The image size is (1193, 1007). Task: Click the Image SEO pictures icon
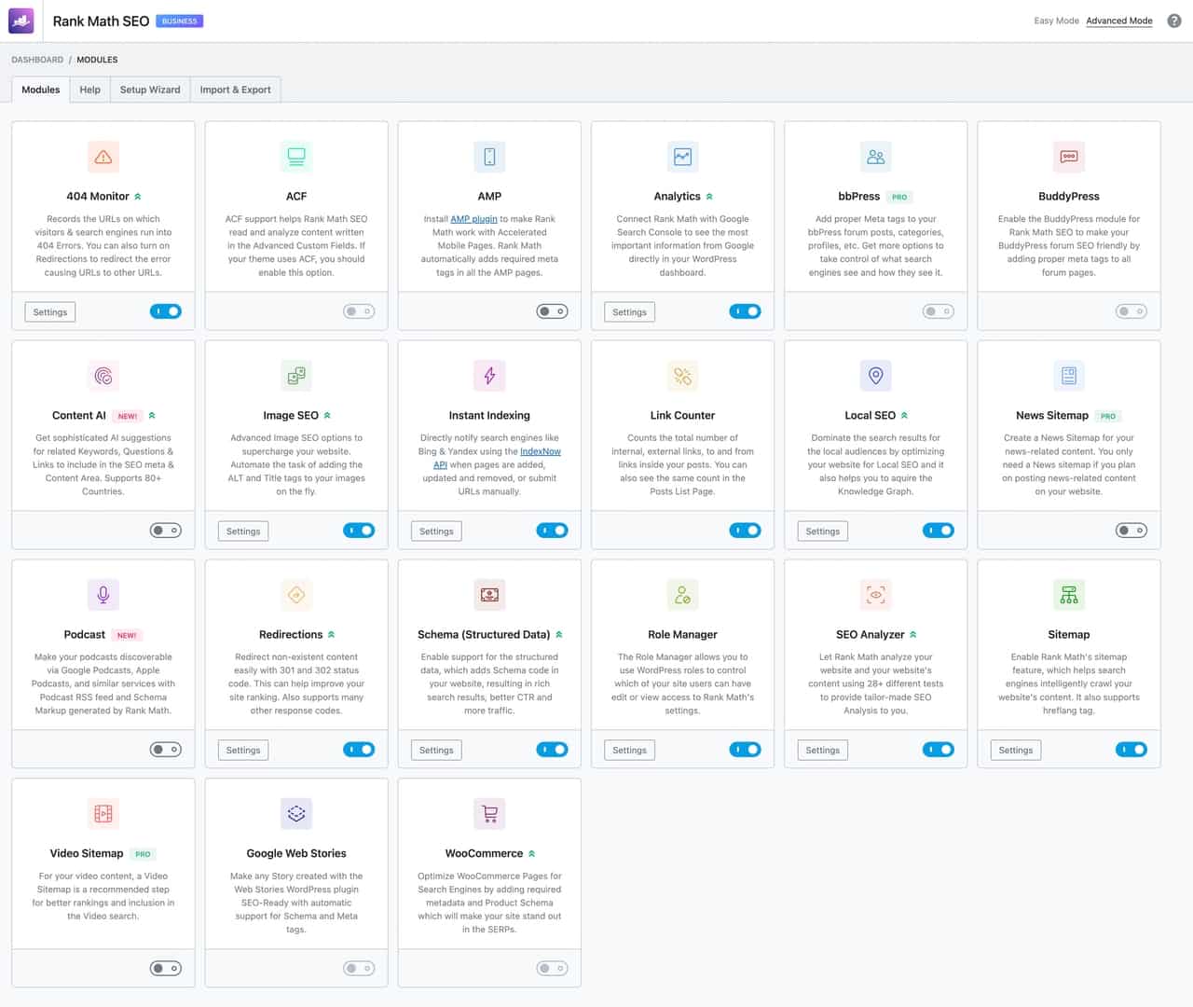tap(296, 376)
